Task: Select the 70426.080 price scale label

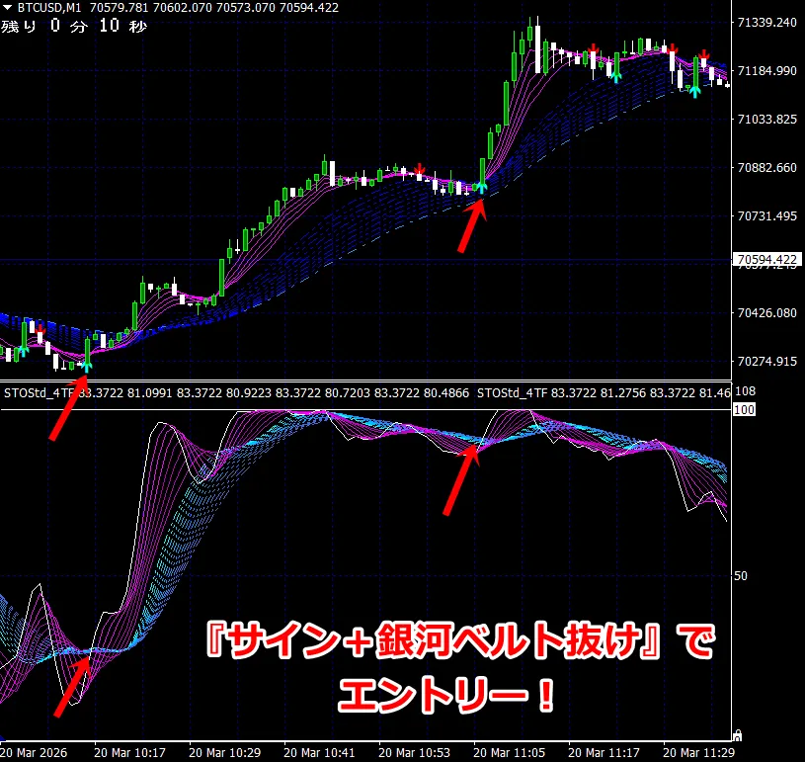Action: tap(767, 313)
